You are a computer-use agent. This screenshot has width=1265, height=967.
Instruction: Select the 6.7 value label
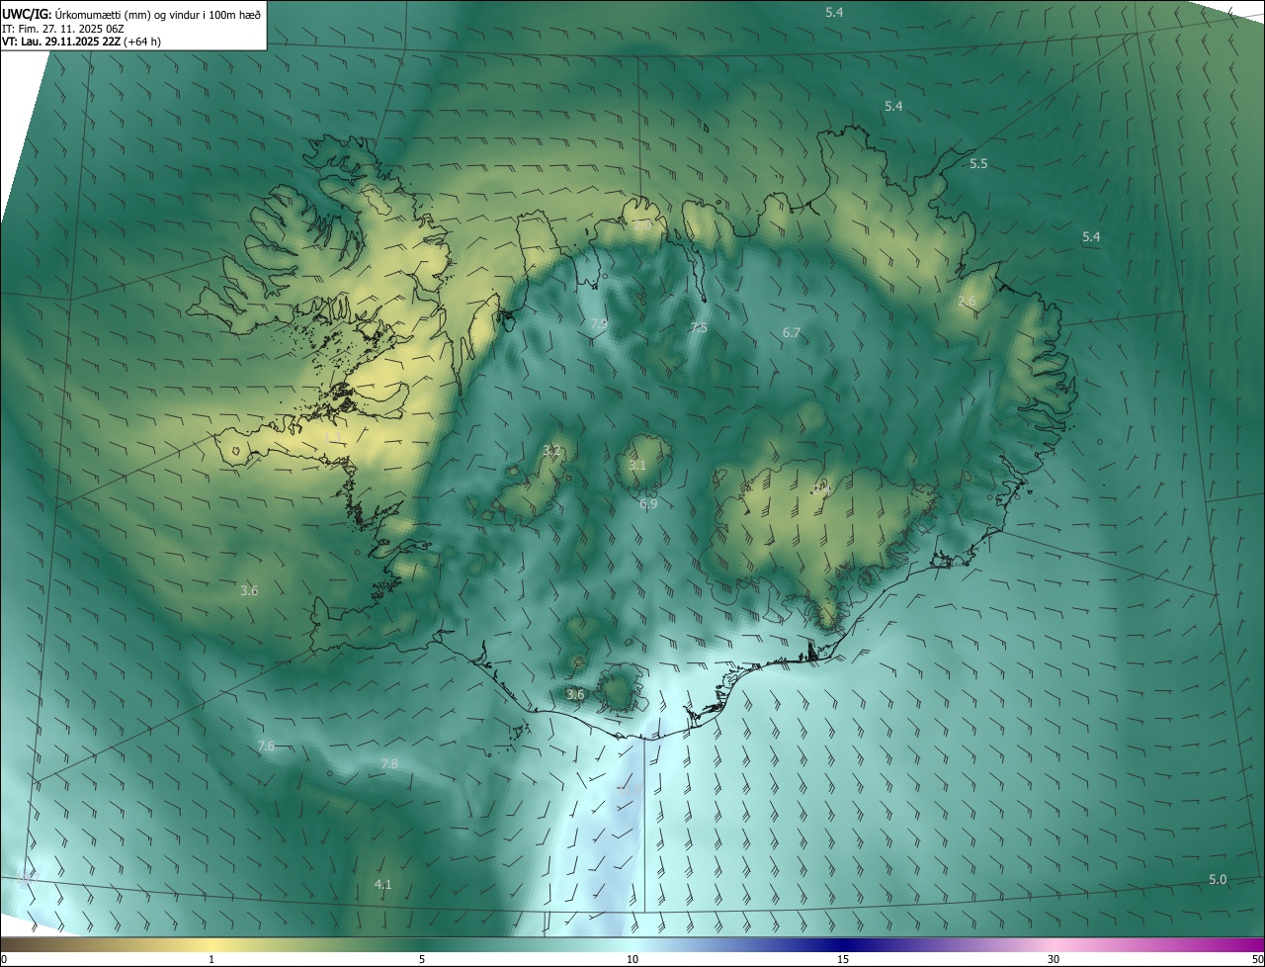(x=792, y=333)
